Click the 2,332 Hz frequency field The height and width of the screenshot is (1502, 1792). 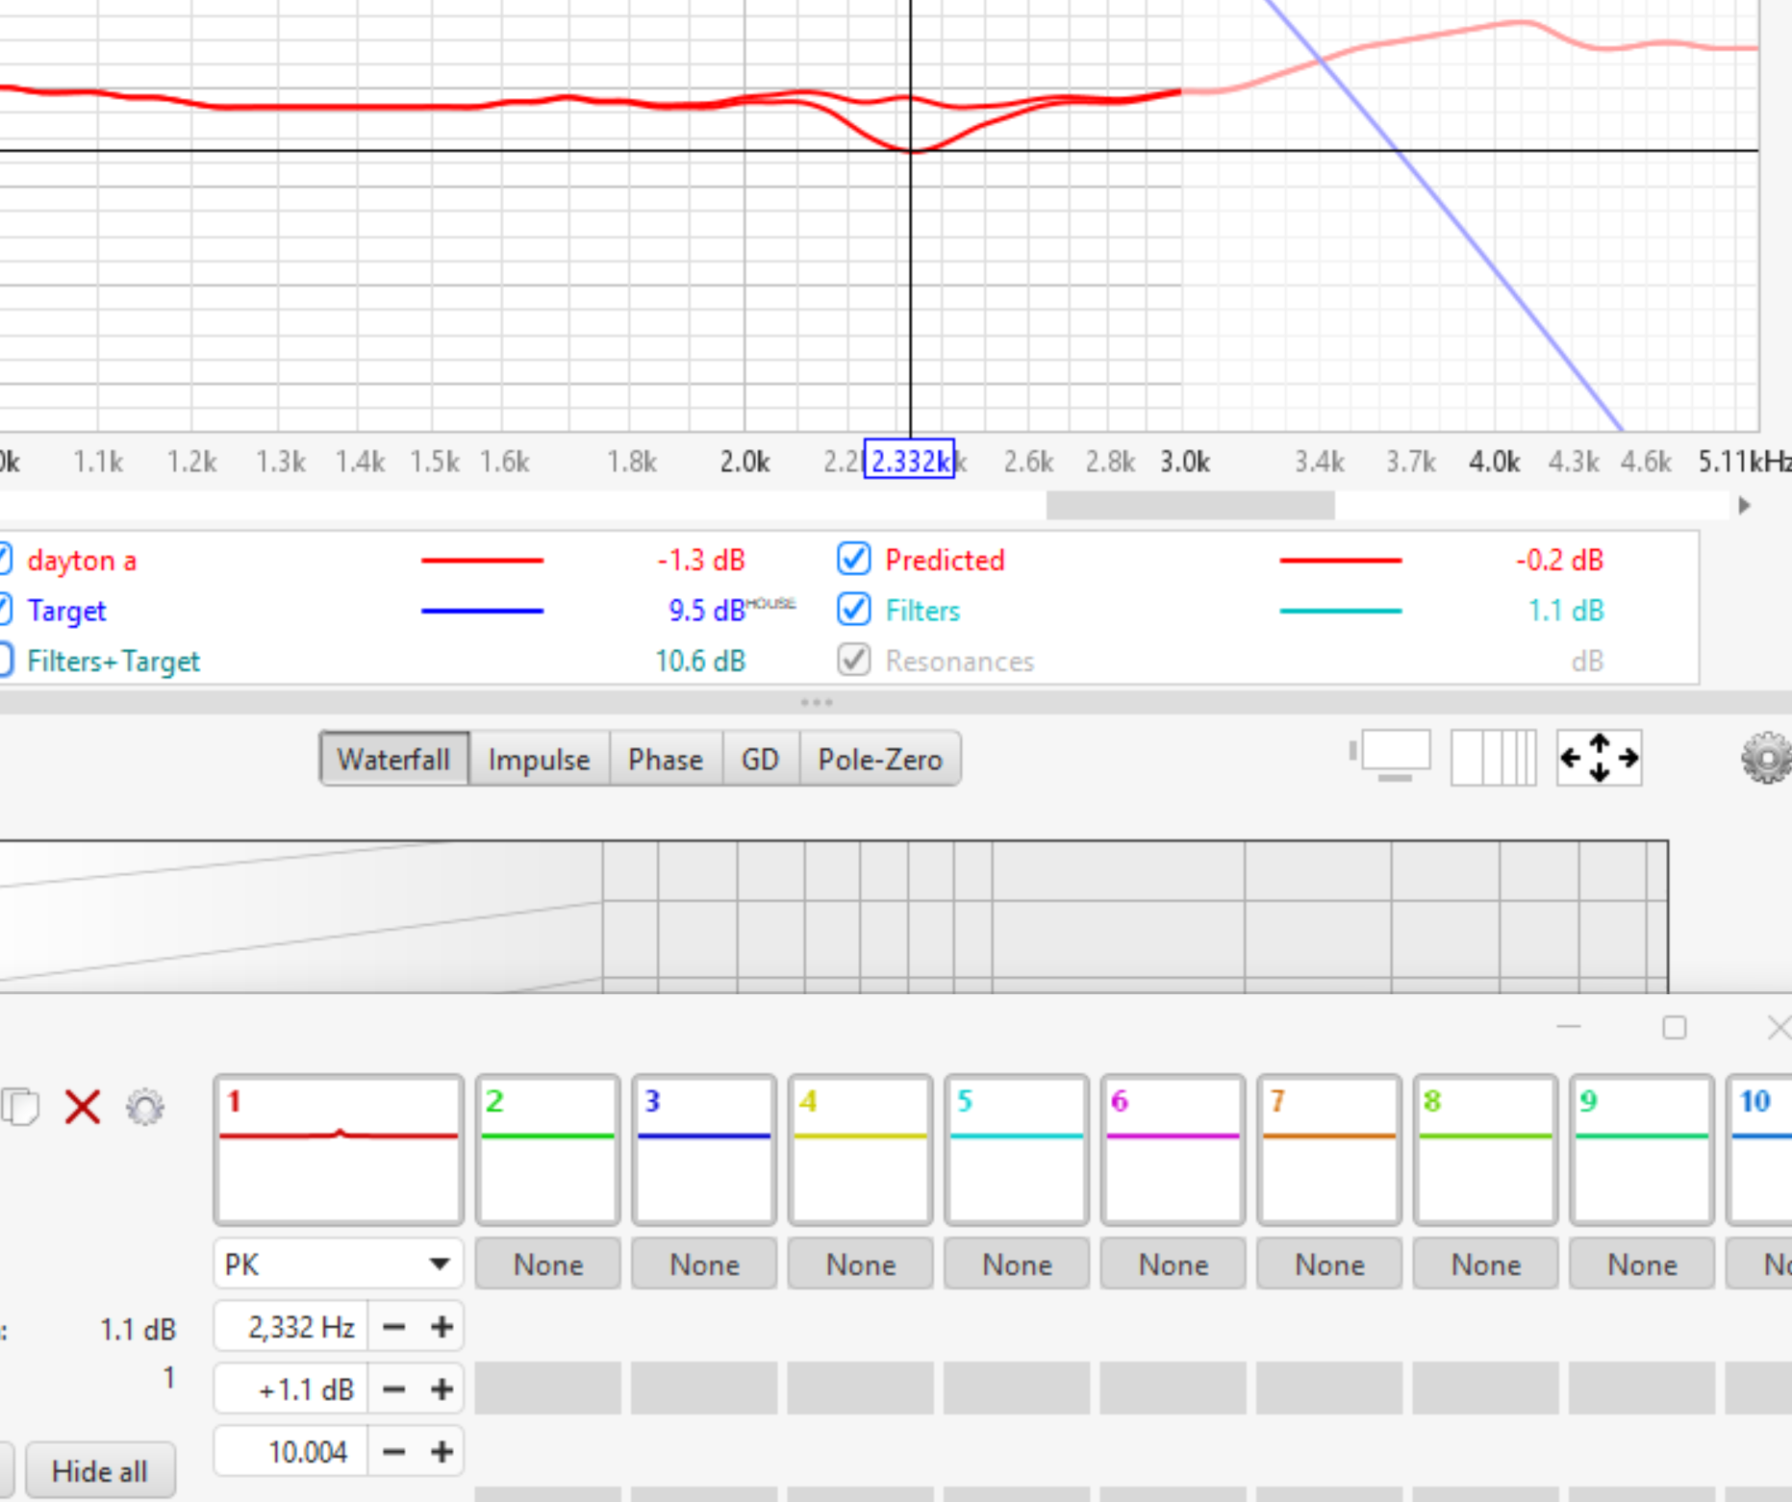291,1327
